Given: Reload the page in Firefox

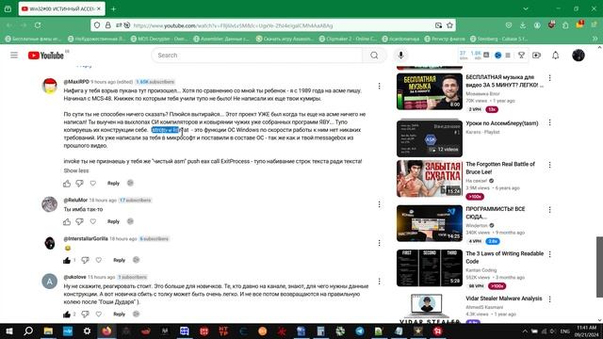Looking at the screenshot, I should pos(38,25).
